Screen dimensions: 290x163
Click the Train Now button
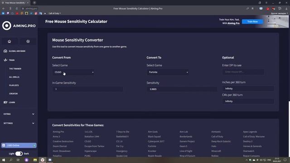pyautogui.click(x=252, y=22)
